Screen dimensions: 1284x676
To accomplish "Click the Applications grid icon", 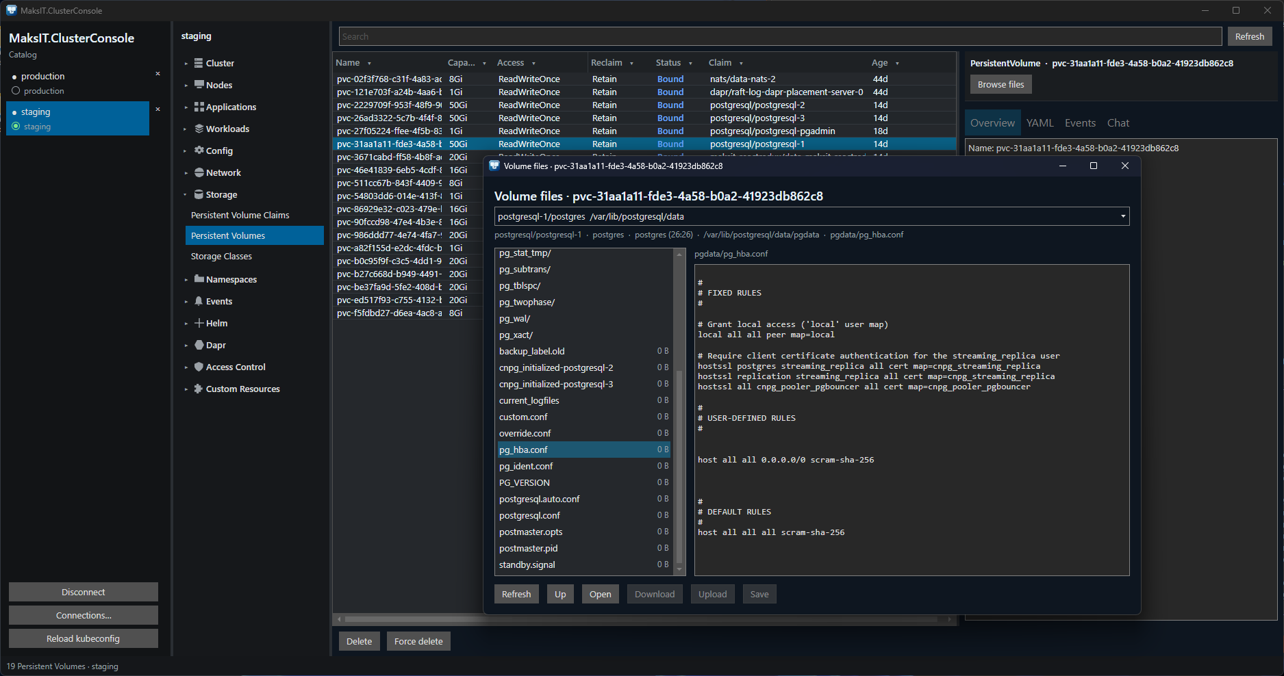I will pyautogui.click(x=199, y=107).
